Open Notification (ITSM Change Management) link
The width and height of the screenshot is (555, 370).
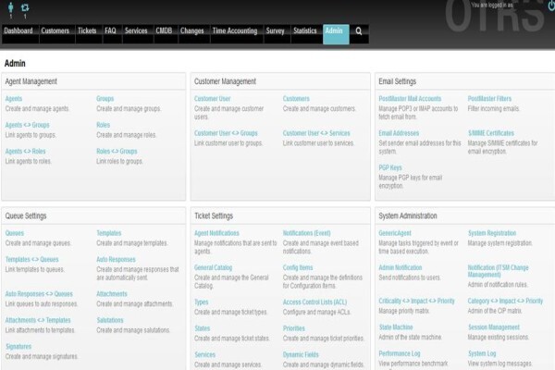(498, 271)
